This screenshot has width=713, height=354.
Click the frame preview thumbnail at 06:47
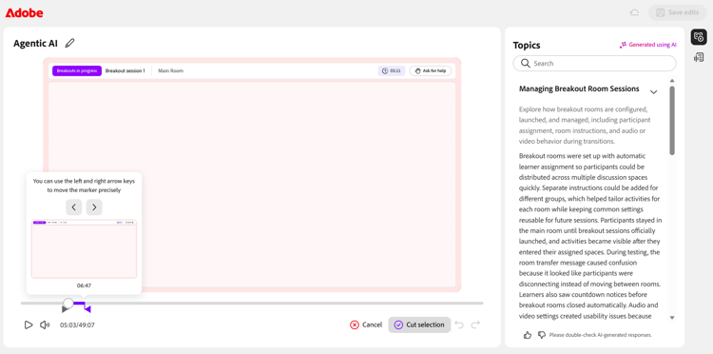point(84,249)
